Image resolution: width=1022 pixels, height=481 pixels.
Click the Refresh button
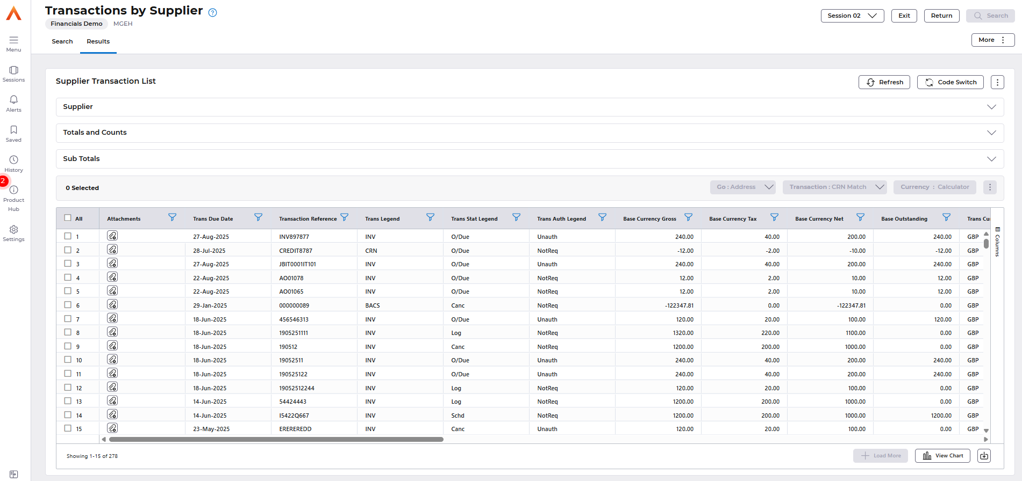884,82
